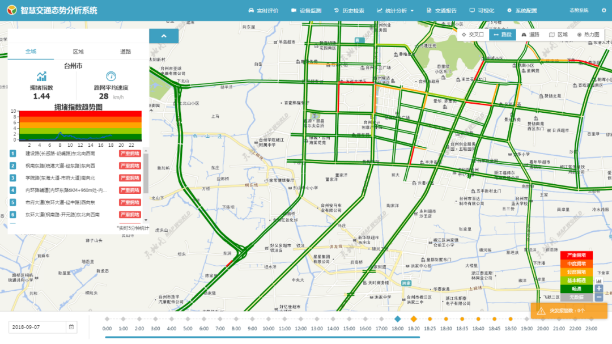Image resolution: width=612 pixels, height=344 pixels.
Task: Click the app logo beside 智慧交通态势分析系统
Action: pyautogui.click(x=12, y=10)
